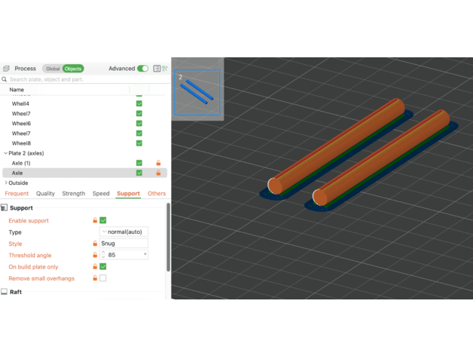This screenshot has height=356, width=473.
Task: Click the settings list icon next to Advanced
Action: pos(157,69)
